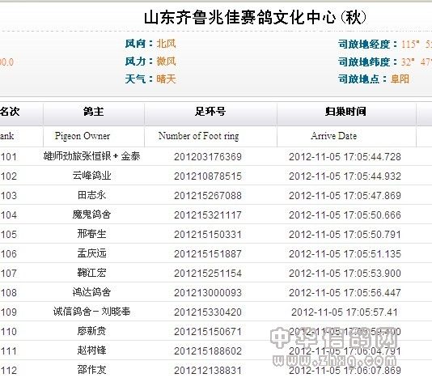Click foot ring number 201203176369
The image size is (432, 378).
point(208,156)
